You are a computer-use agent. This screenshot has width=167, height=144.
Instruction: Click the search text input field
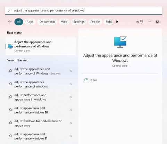[x=83, y=10]
